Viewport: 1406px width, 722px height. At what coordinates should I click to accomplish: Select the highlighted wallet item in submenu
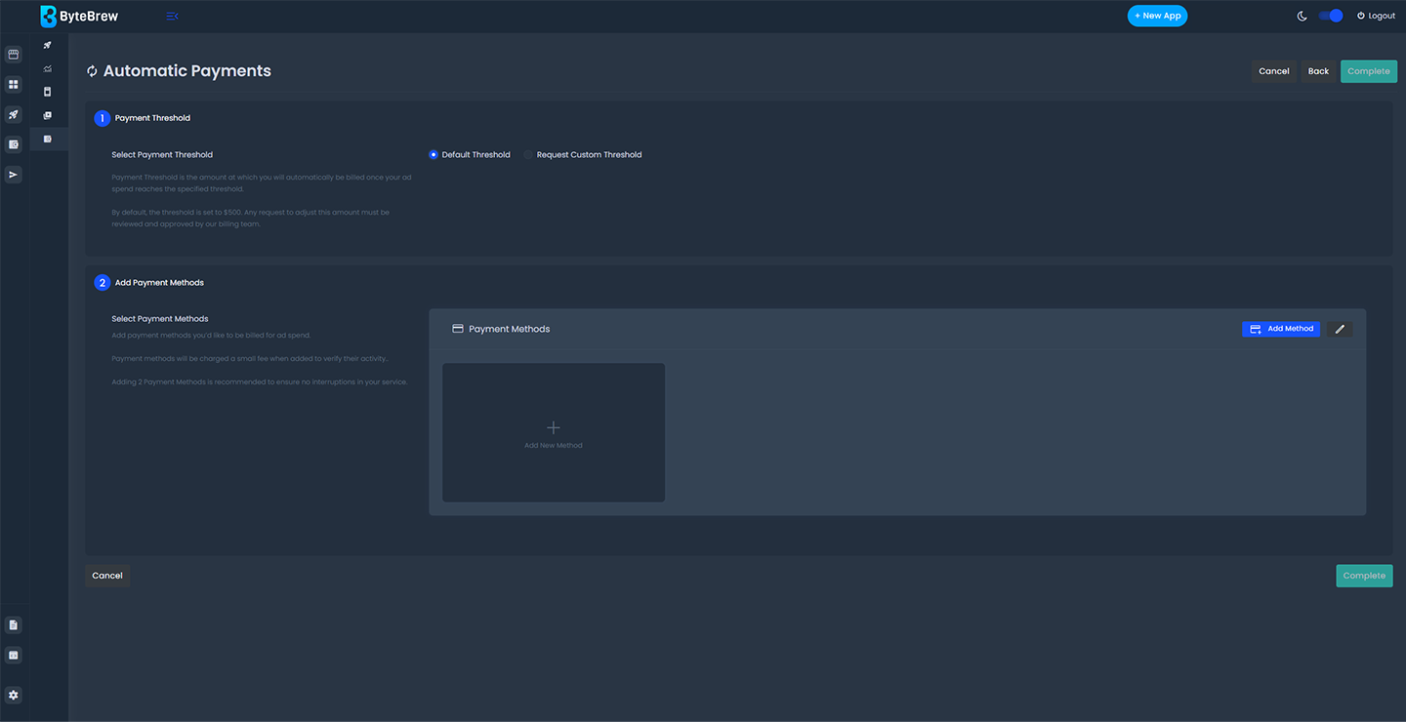(48, 140)
